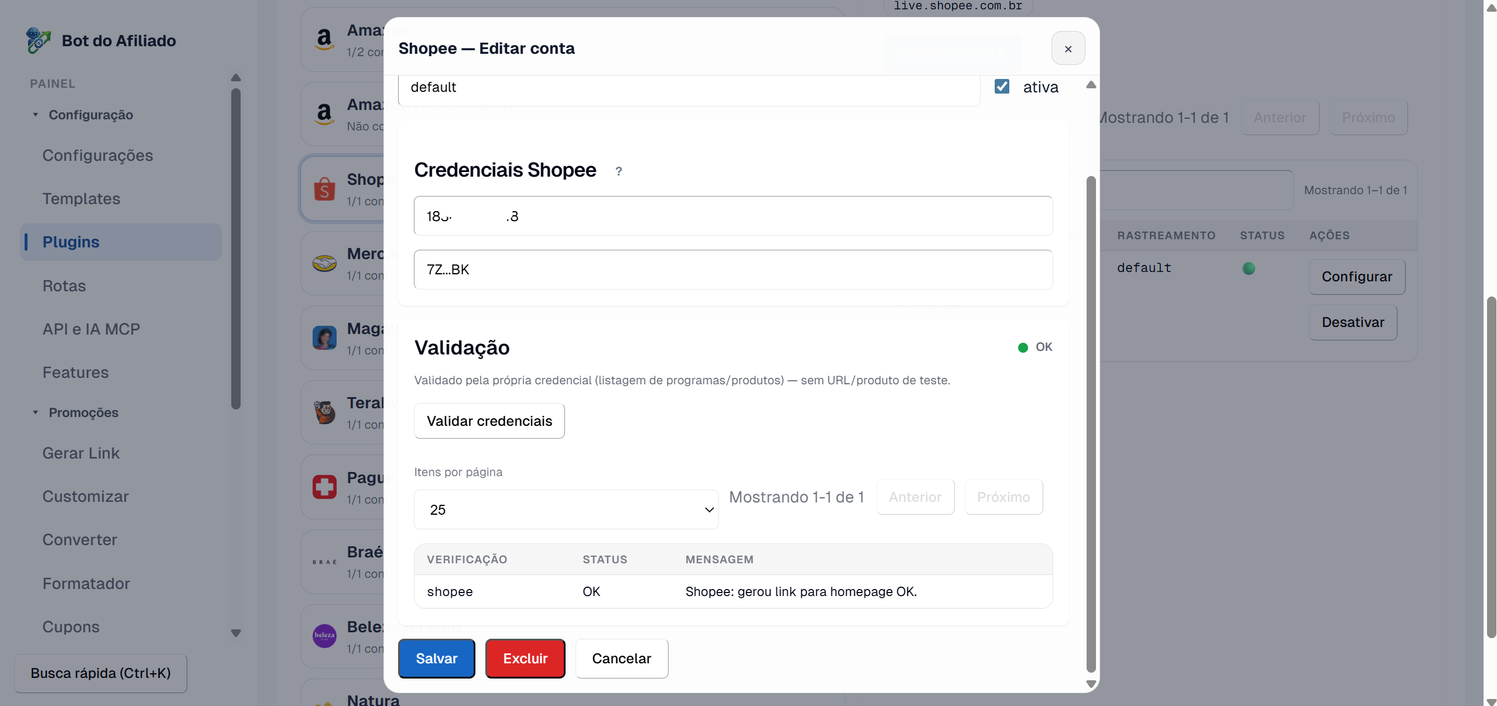Click the secret field showing 7Z...BK

pyautogui.click(x=733, y=270)
